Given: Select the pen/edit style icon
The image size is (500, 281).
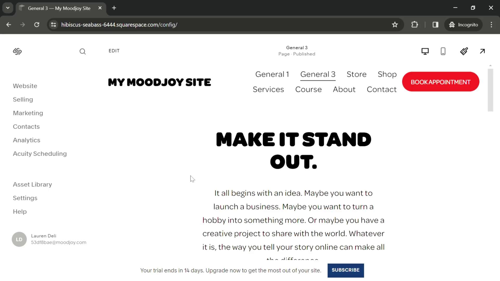Looking at the screenshot, I should pyautogui.click(x=464, y=52).
